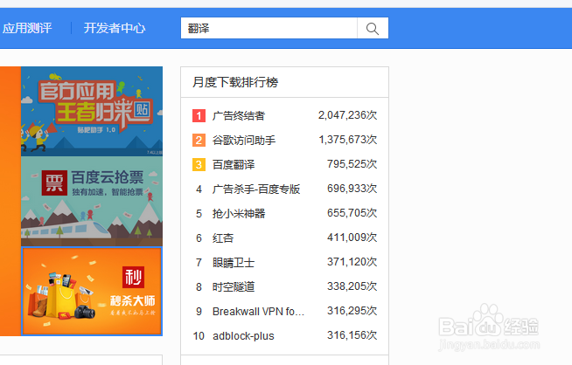Click the search box containing 翻译
572x365 pixels.
tap(269, 28)
